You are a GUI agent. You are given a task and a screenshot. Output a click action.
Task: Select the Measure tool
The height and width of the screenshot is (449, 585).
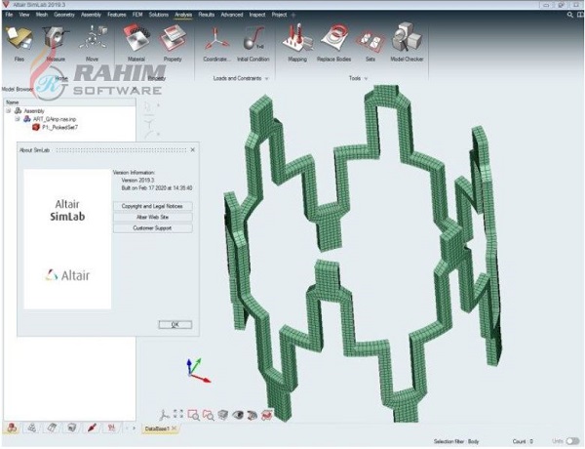point(56,43)
